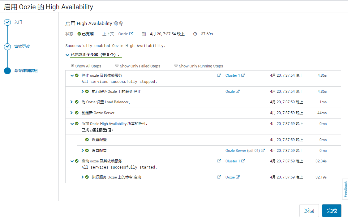Expand 设置配置 step for Oozie Server (cdh01)
Screen dimensions: 348x219
[83, 150]
